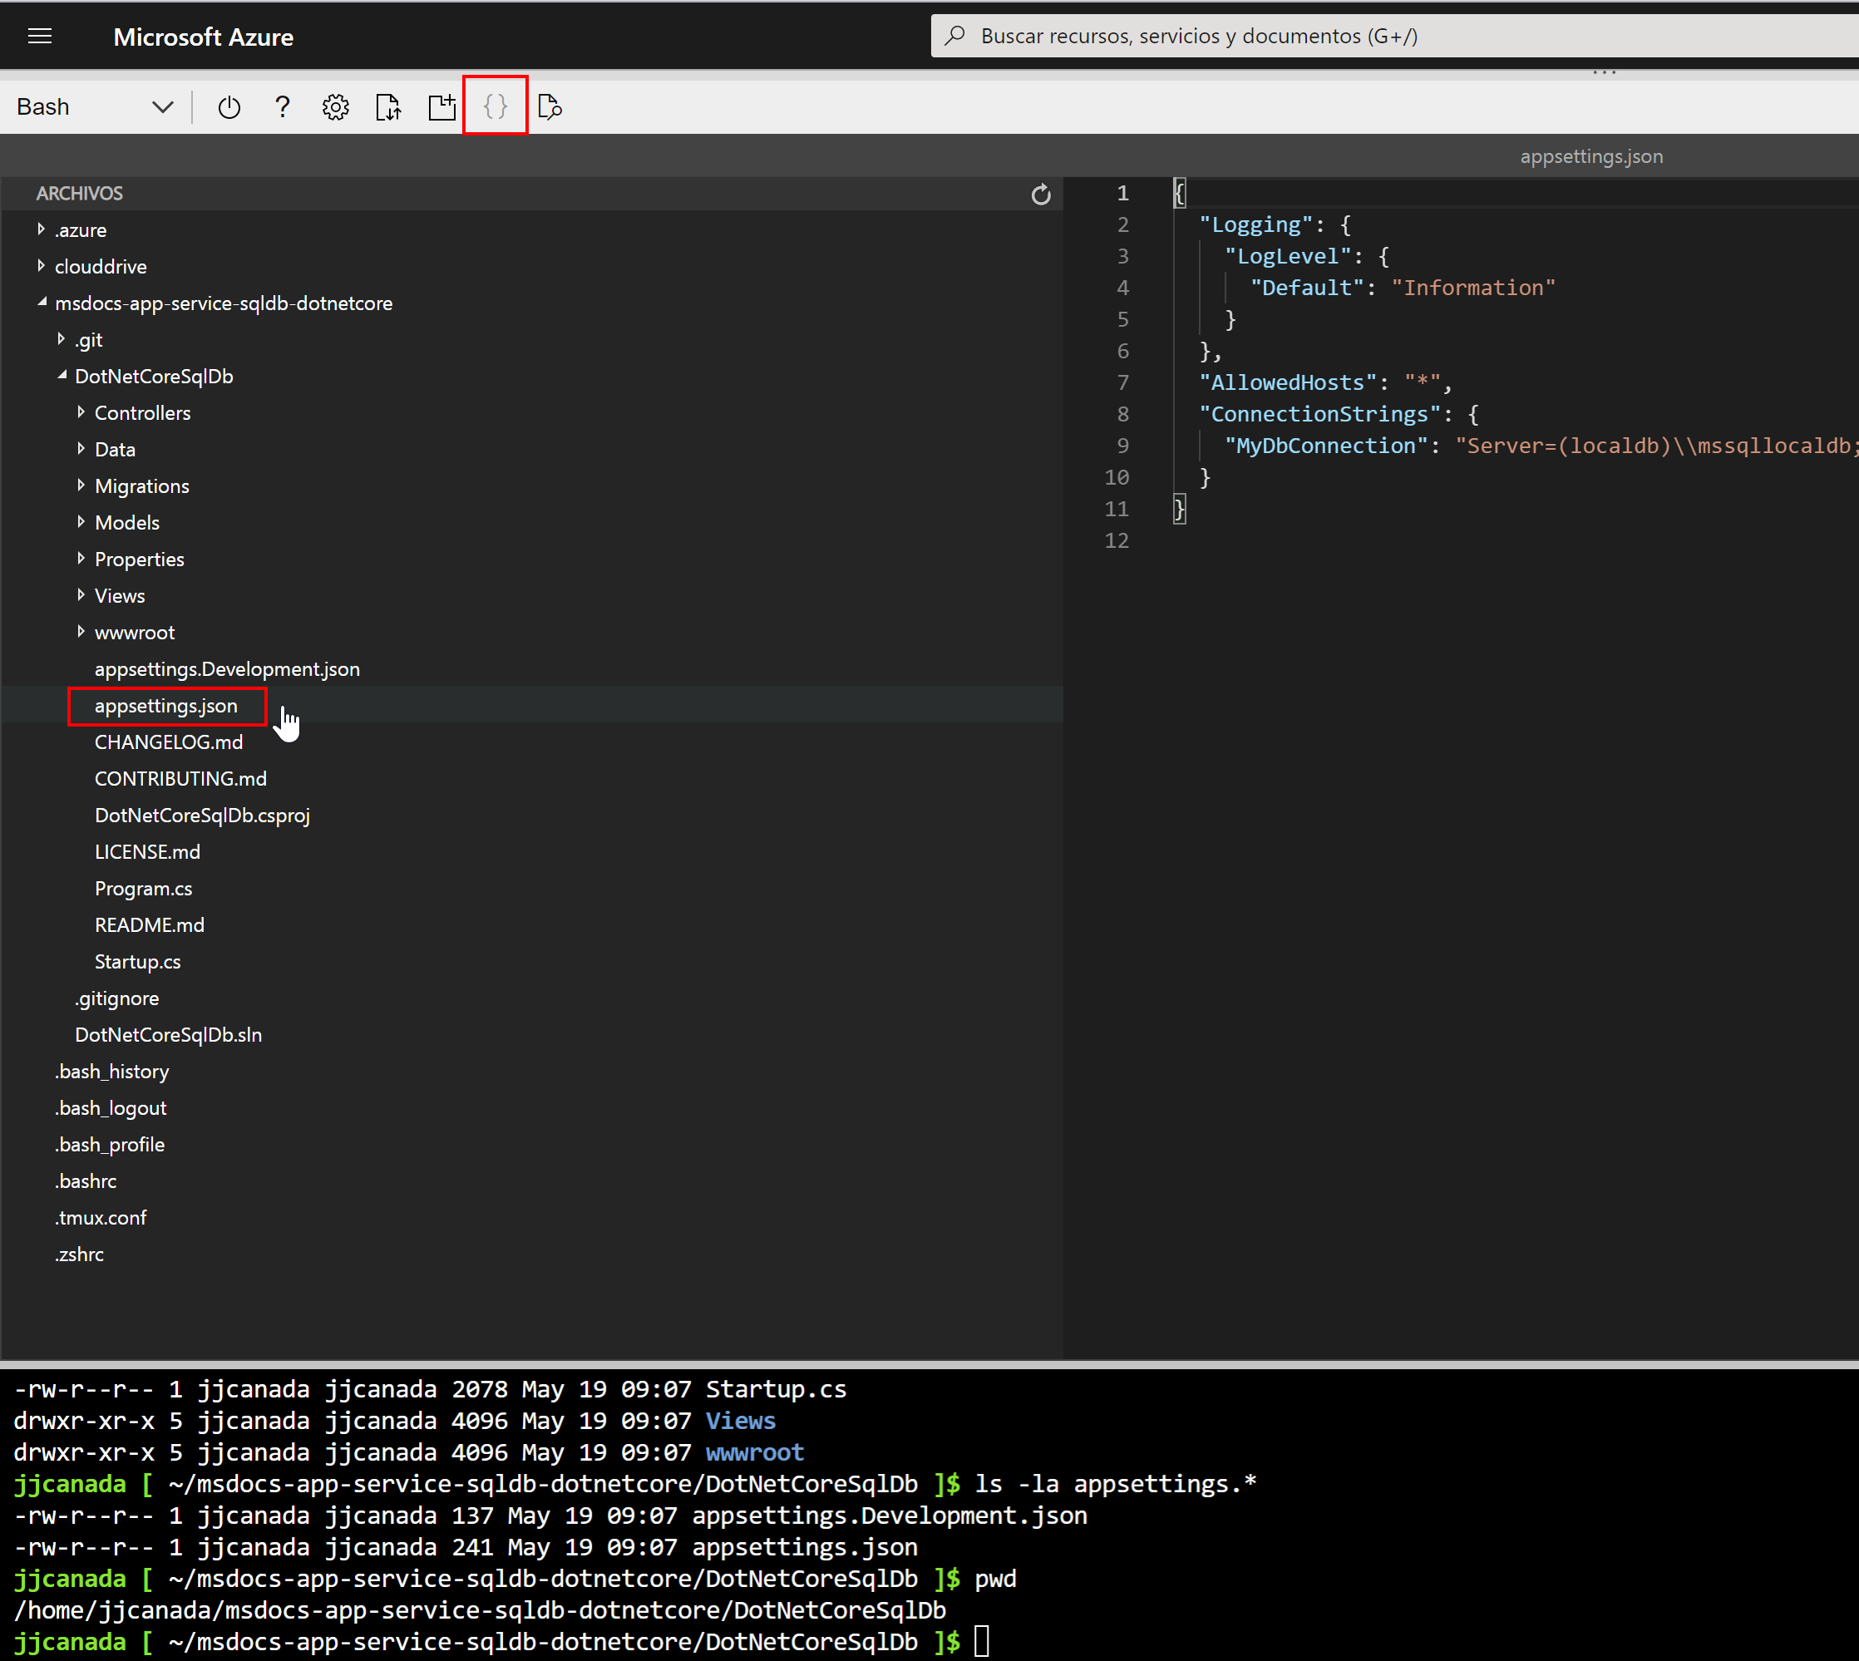Open a new Cloud Shell session icon
Screen dimensions: 1859x1661
click(441, 106)
